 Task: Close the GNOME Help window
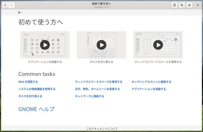[198, 5]
